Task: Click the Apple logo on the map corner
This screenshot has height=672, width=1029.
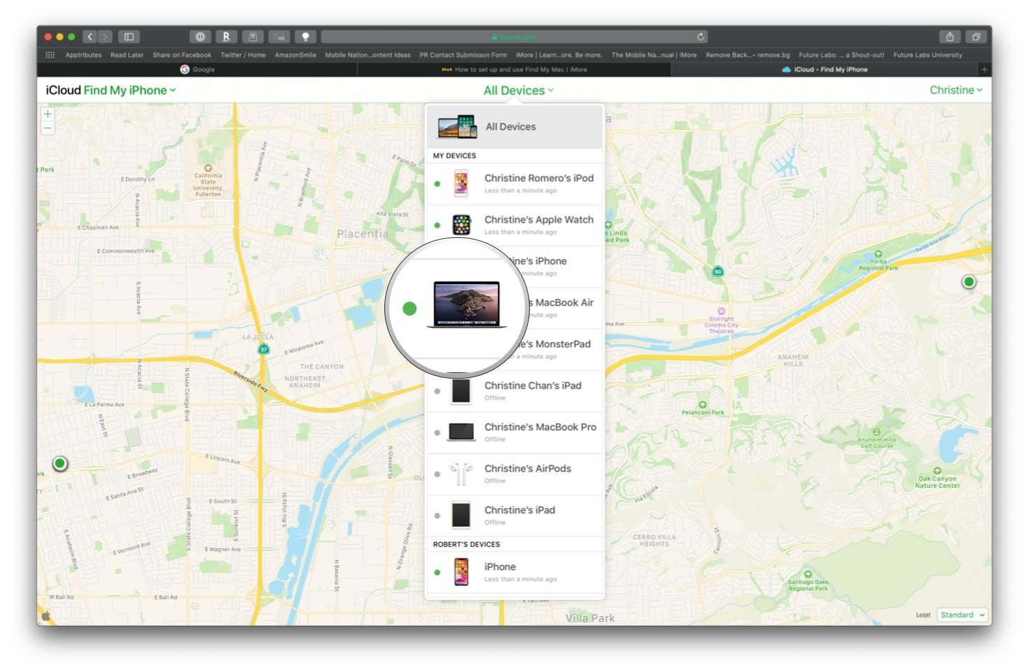Action: point(47,616)
